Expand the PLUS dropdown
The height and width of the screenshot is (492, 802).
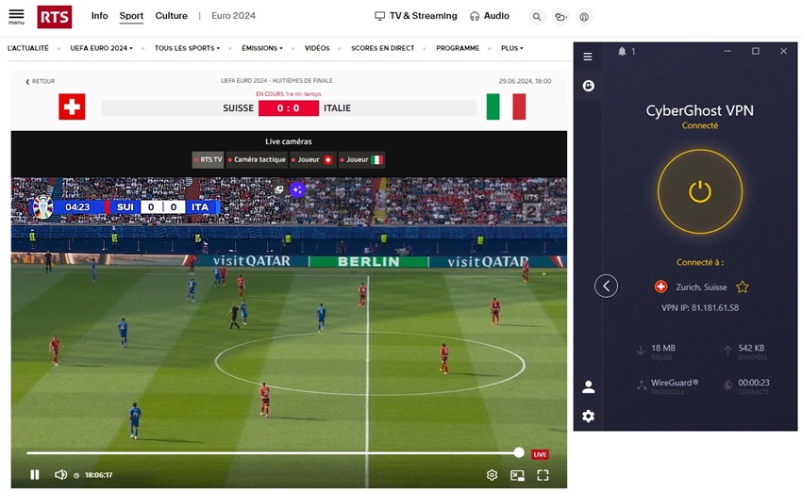512,48
